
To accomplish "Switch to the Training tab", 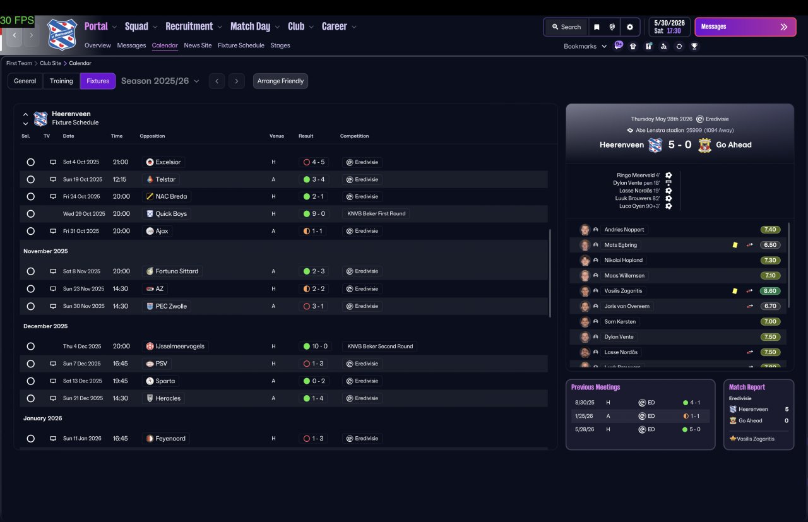I will click(x=62, y=81).
